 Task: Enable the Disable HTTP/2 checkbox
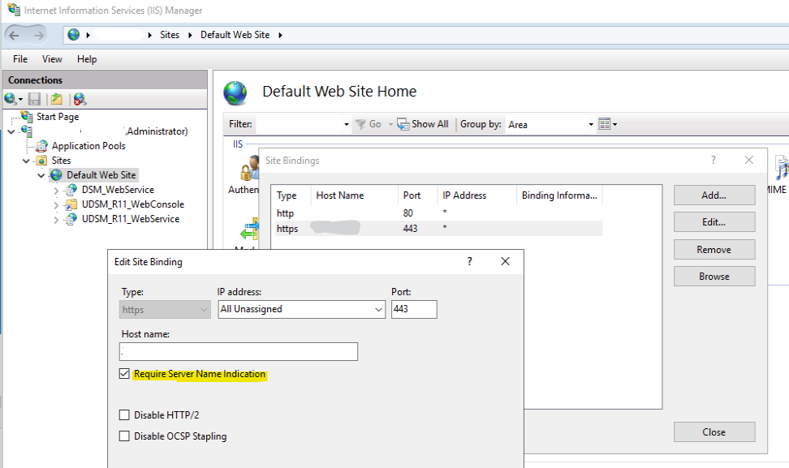coord(124,414)
